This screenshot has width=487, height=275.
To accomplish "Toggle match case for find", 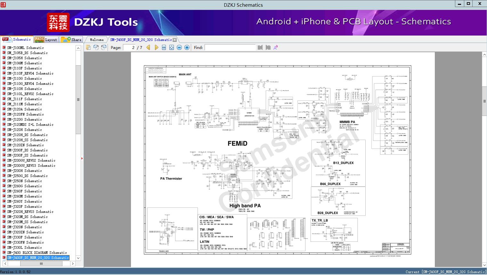I will click(275, 47).
